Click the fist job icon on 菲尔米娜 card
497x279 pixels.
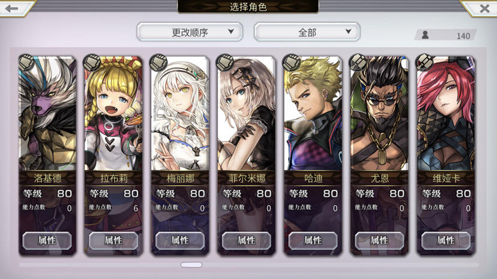pyautogui.click(x=224, y=62)
